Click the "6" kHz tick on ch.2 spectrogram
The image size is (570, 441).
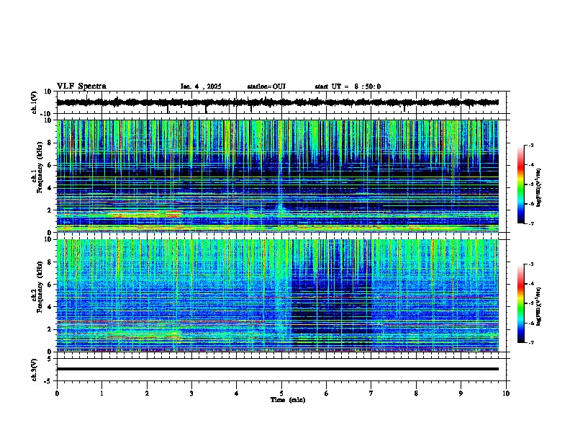[x=50, y=285]
